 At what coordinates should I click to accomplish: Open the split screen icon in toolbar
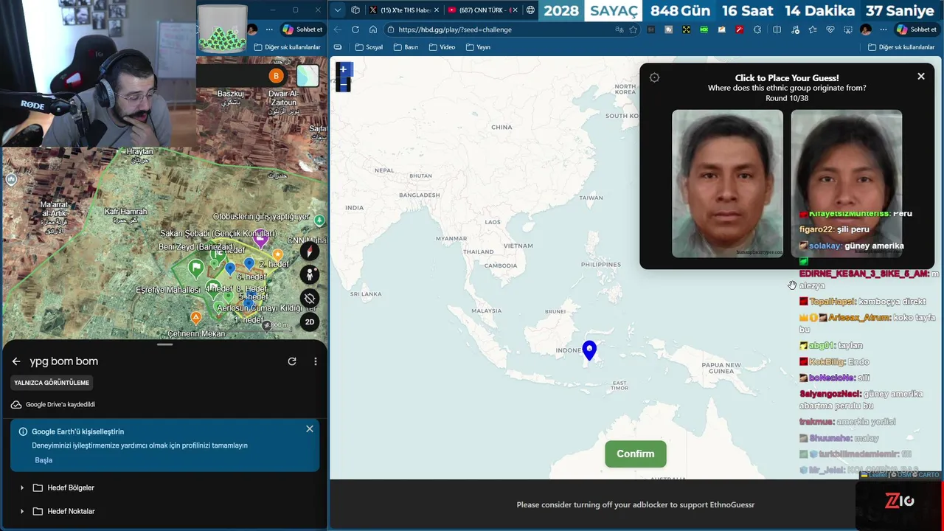tap(777, 29)
